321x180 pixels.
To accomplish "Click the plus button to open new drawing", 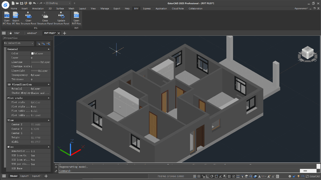I will [x=64, y=33].
